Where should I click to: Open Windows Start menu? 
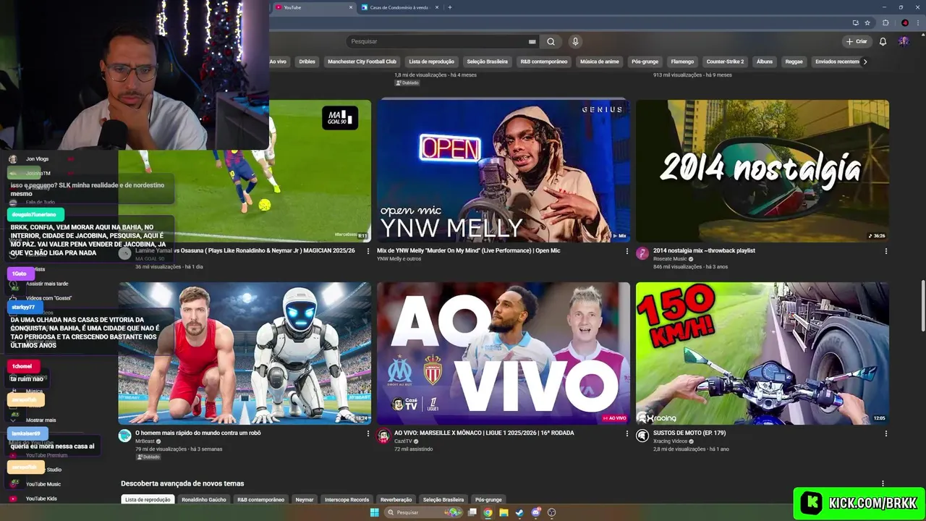tap(374, 512)
